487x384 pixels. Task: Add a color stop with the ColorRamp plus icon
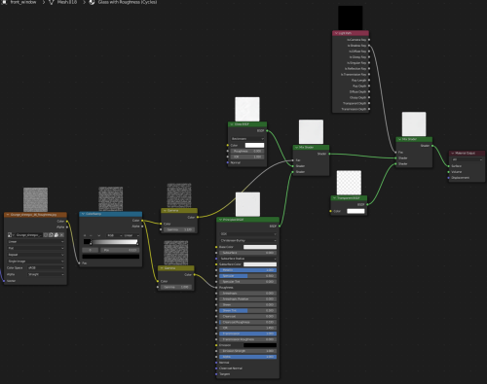pos(85,235)
